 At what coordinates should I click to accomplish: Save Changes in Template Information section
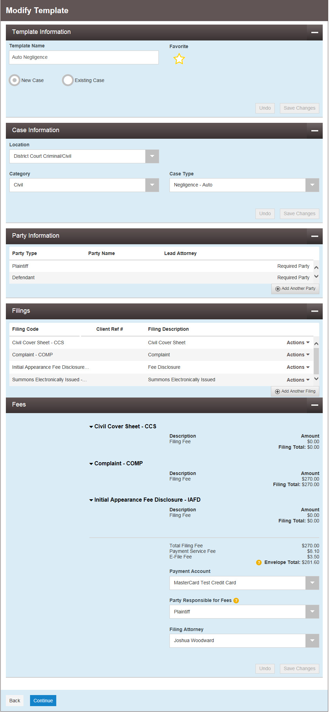[300, 108]
